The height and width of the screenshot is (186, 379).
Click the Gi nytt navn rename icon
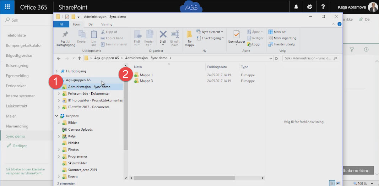pos(175,35)
